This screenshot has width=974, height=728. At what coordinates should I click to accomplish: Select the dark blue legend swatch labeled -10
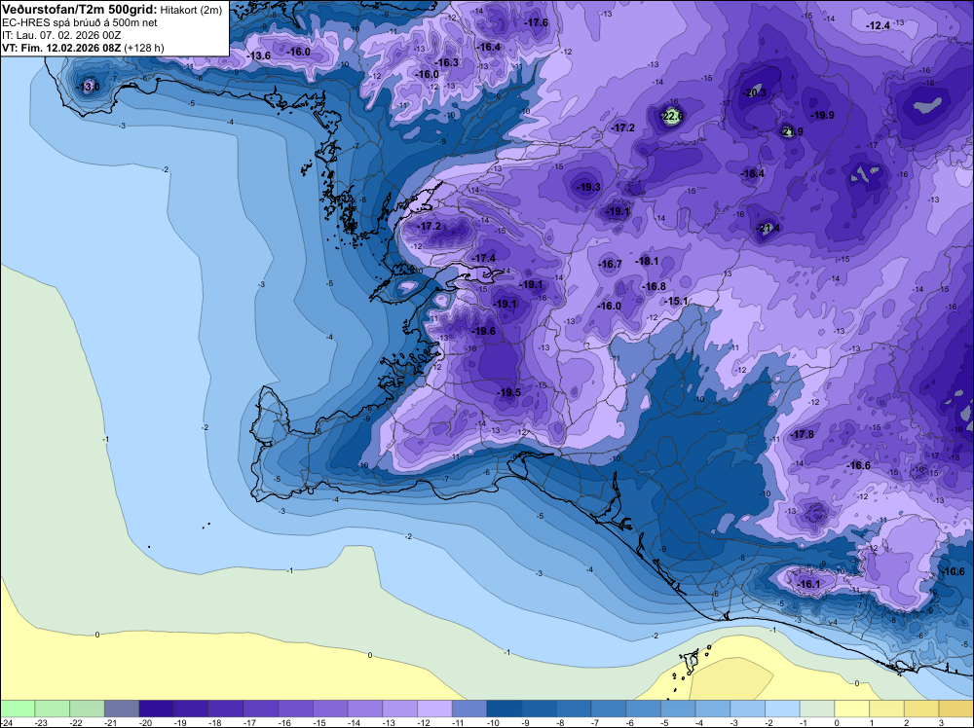504,709
